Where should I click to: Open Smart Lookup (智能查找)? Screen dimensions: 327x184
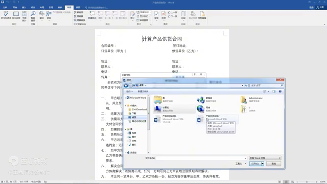tap(33, 16)
